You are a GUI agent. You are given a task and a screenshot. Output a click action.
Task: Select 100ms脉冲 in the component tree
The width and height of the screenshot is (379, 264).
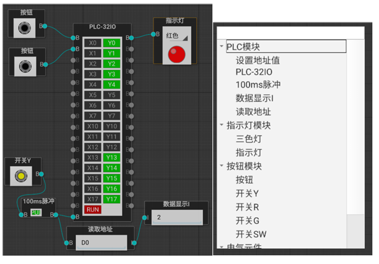(x=258, y=85)
